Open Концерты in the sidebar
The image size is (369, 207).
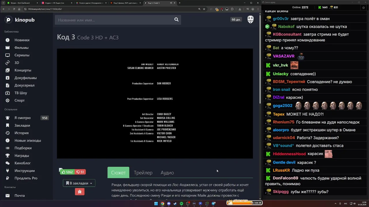[x=23, y=70]
